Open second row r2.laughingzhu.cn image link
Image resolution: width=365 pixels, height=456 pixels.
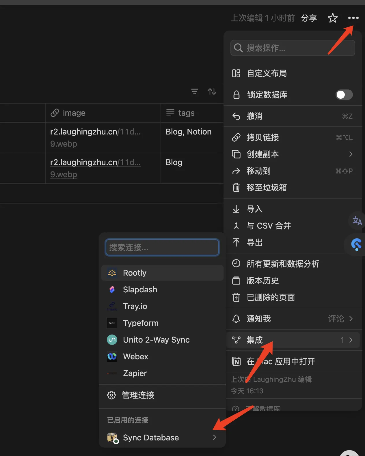95,168
